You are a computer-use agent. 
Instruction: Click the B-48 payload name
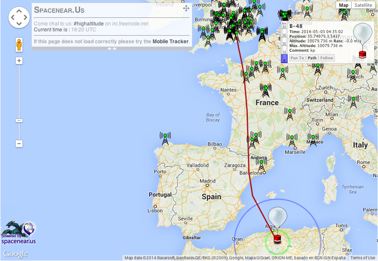tap(296, 26)
